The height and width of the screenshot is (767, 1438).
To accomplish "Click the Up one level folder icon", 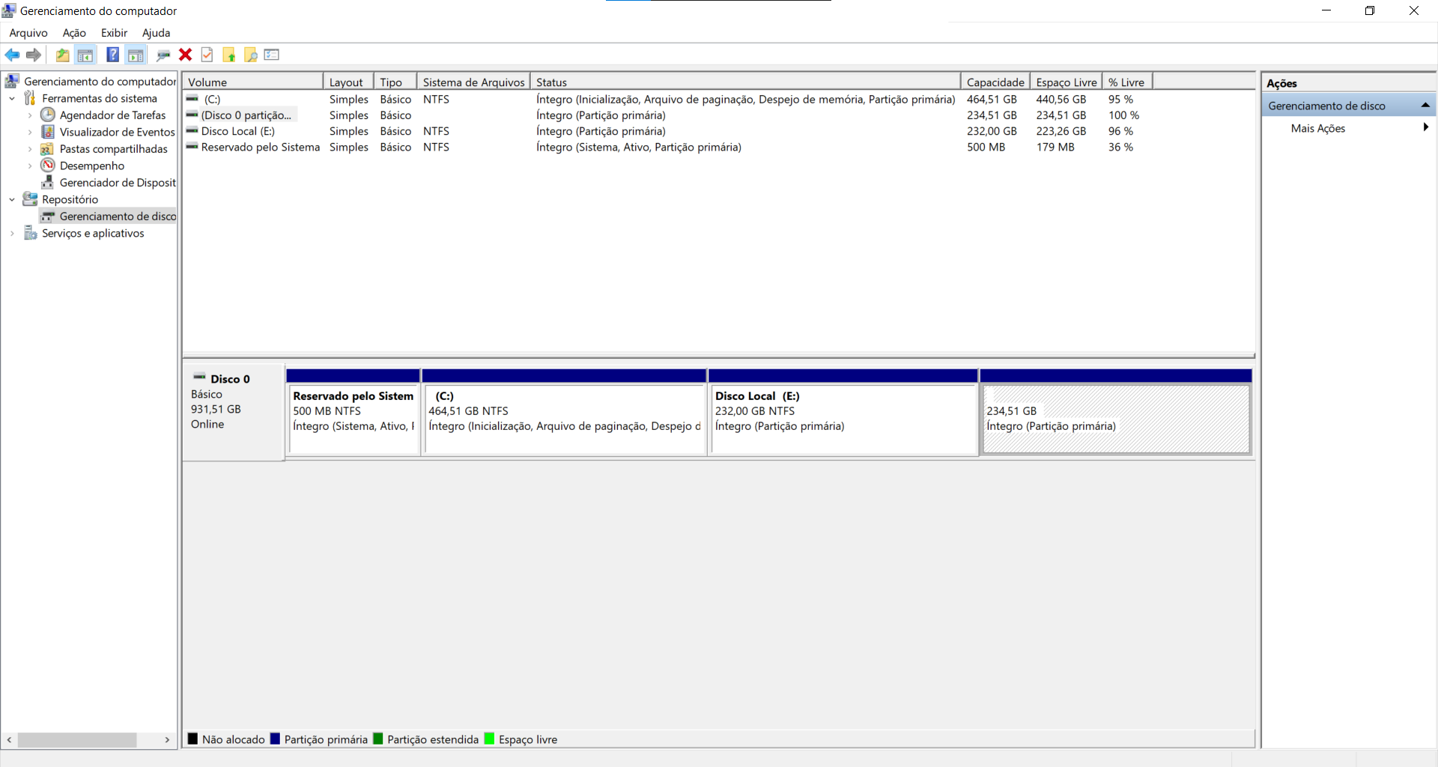I will 63,55.
